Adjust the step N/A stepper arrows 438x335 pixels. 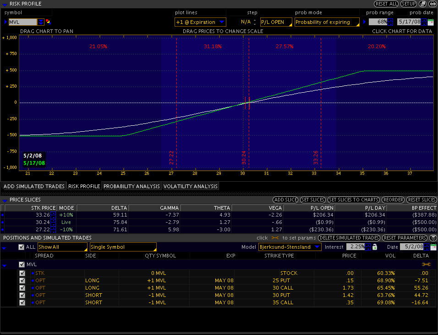254,22
